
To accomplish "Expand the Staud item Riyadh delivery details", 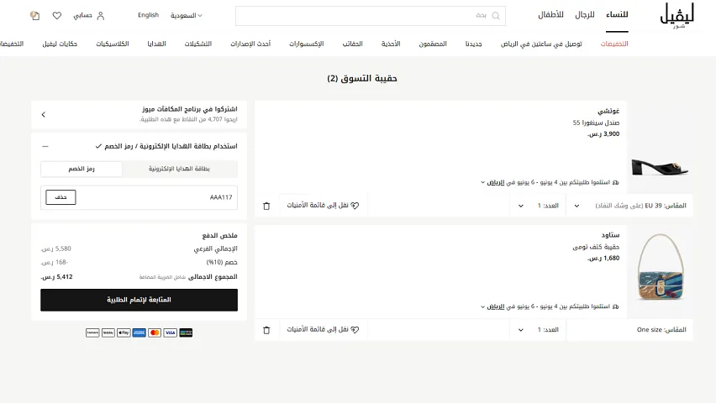I will (x=482, y=306).
